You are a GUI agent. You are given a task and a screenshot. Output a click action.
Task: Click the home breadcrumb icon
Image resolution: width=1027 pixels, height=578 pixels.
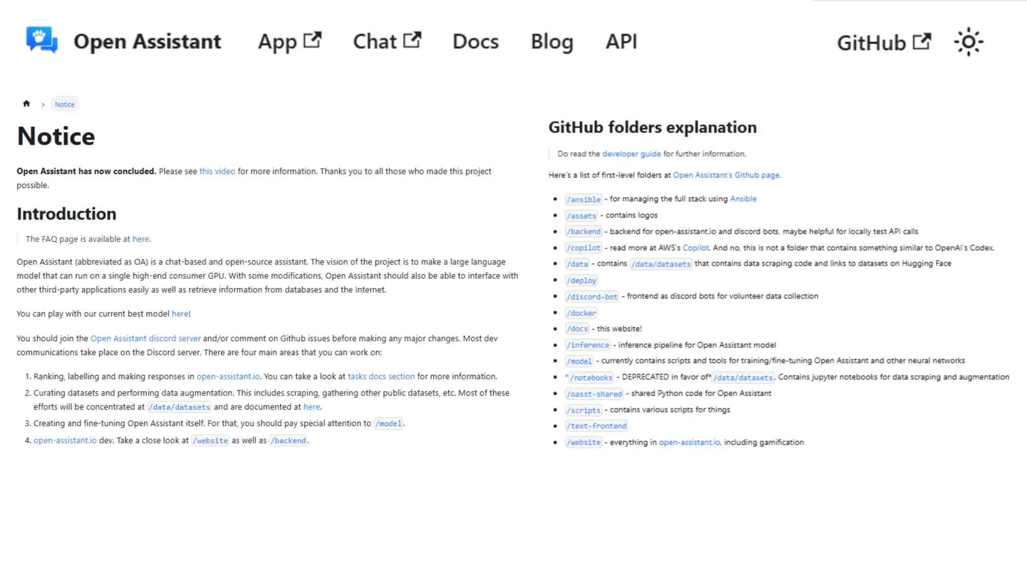(27, 104)
